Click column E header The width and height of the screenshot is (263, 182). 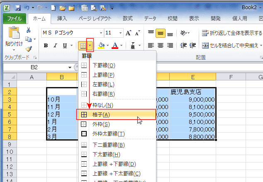(x=193, y=77)
